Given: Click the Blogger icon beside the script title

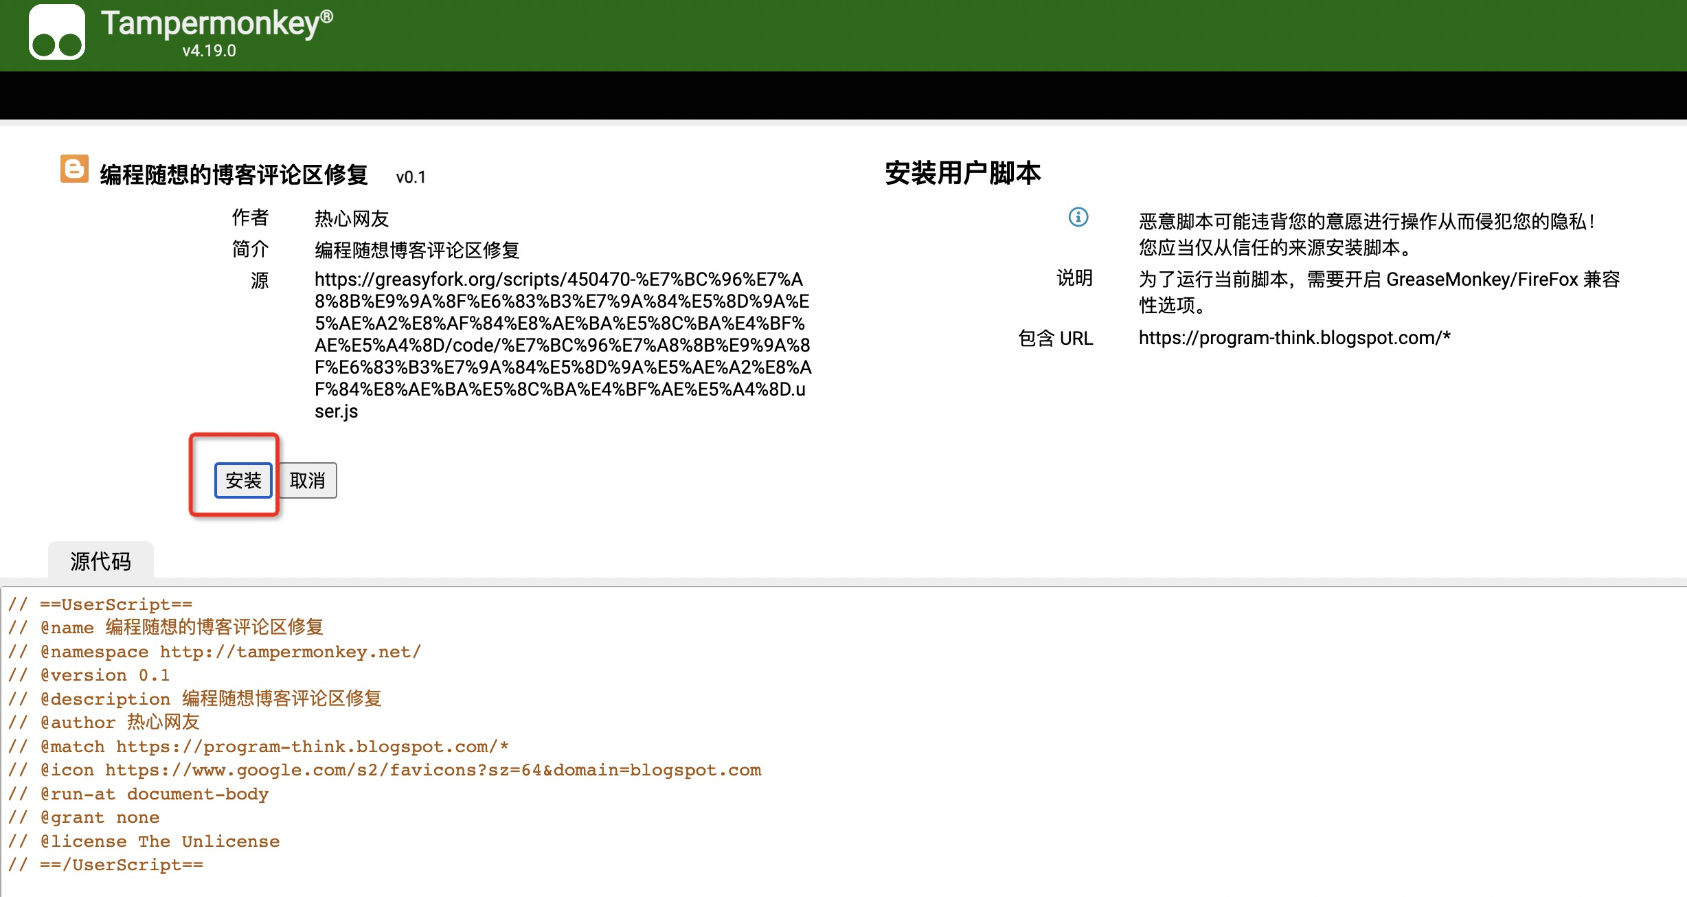Looking at the screenshot, I should click(76, 170).
